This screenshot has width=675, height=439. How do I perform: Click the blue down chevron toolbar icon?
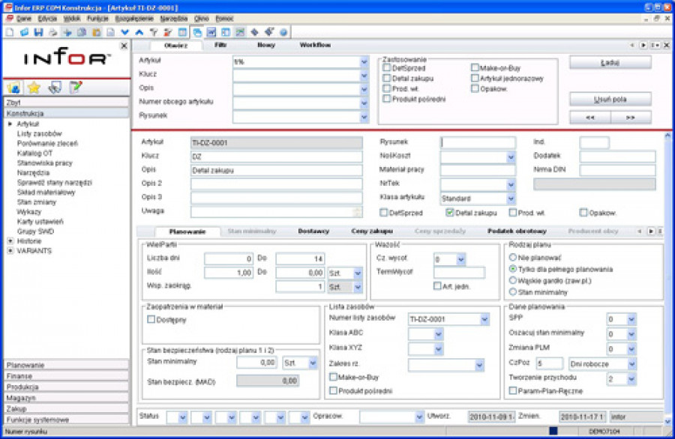(124, 32)
